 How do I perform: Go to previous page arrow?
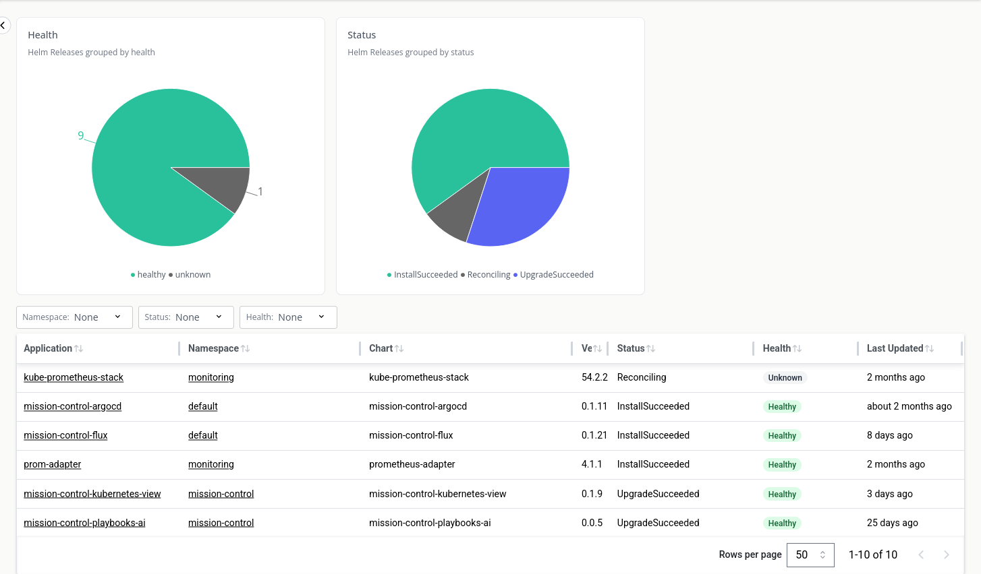tap(921, 554)
